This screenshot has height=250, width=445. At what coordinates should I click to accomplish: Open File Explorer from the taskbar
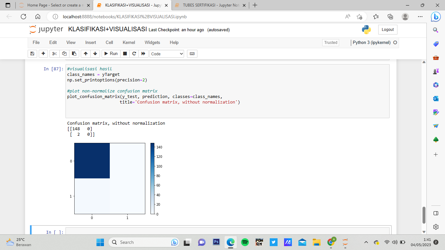coord(317,242)
